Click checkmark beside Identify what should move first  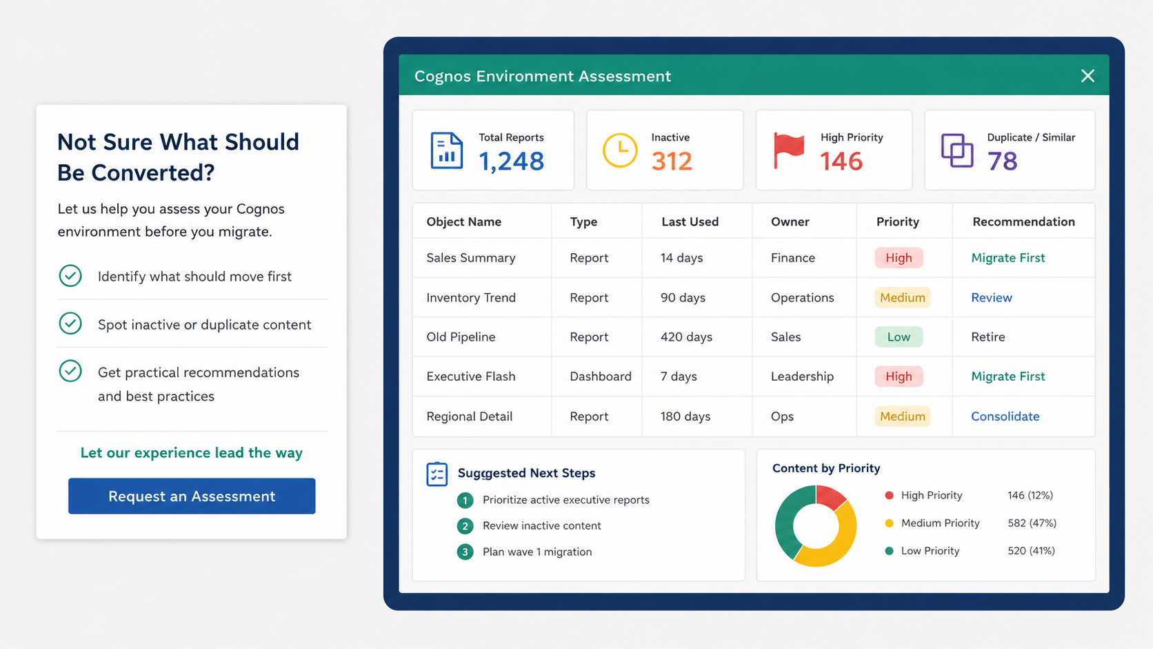click(70, 276)
